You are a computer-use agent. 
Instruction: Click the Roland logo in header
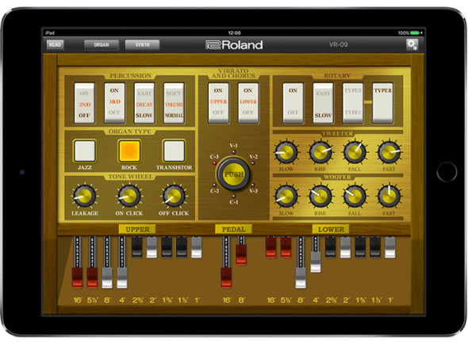click(234, 44)
